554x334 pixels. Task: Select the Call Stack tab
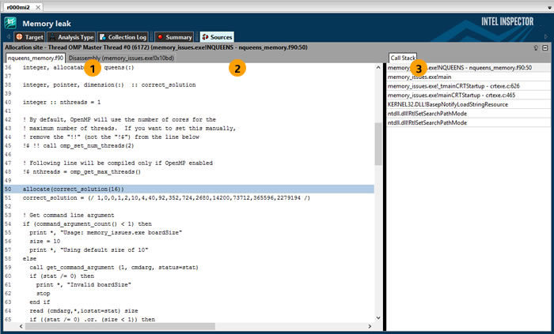click(x=403, y=58)
